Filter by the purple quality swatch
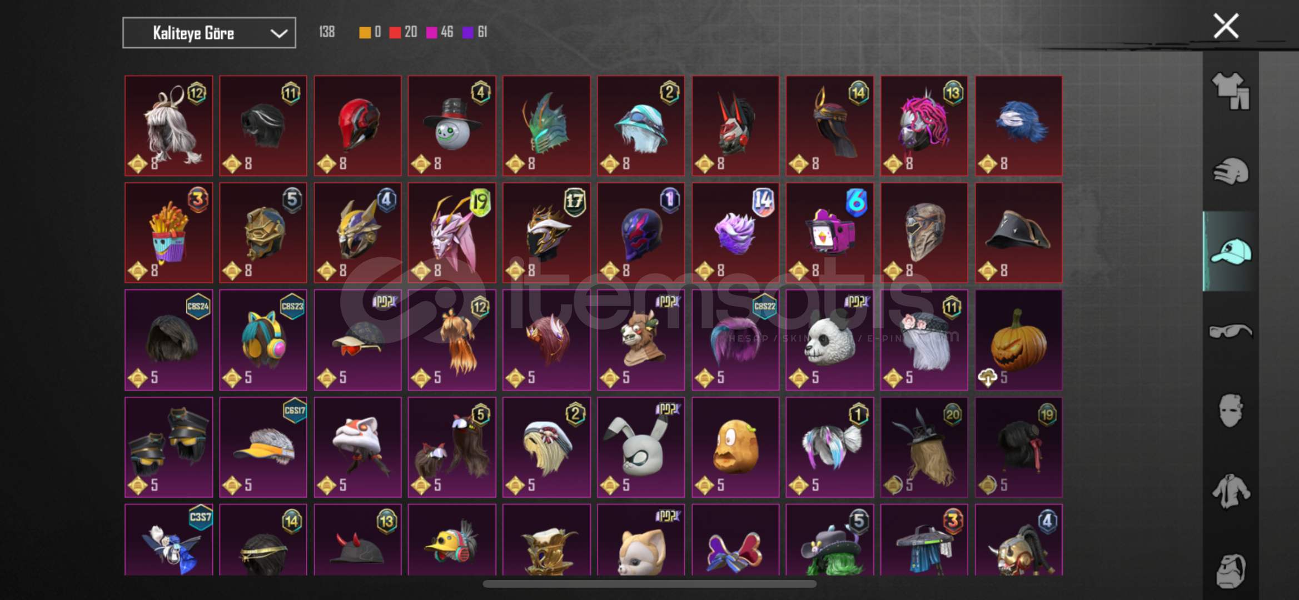This screenshot has width=1299, height=600. pos(468,32)
